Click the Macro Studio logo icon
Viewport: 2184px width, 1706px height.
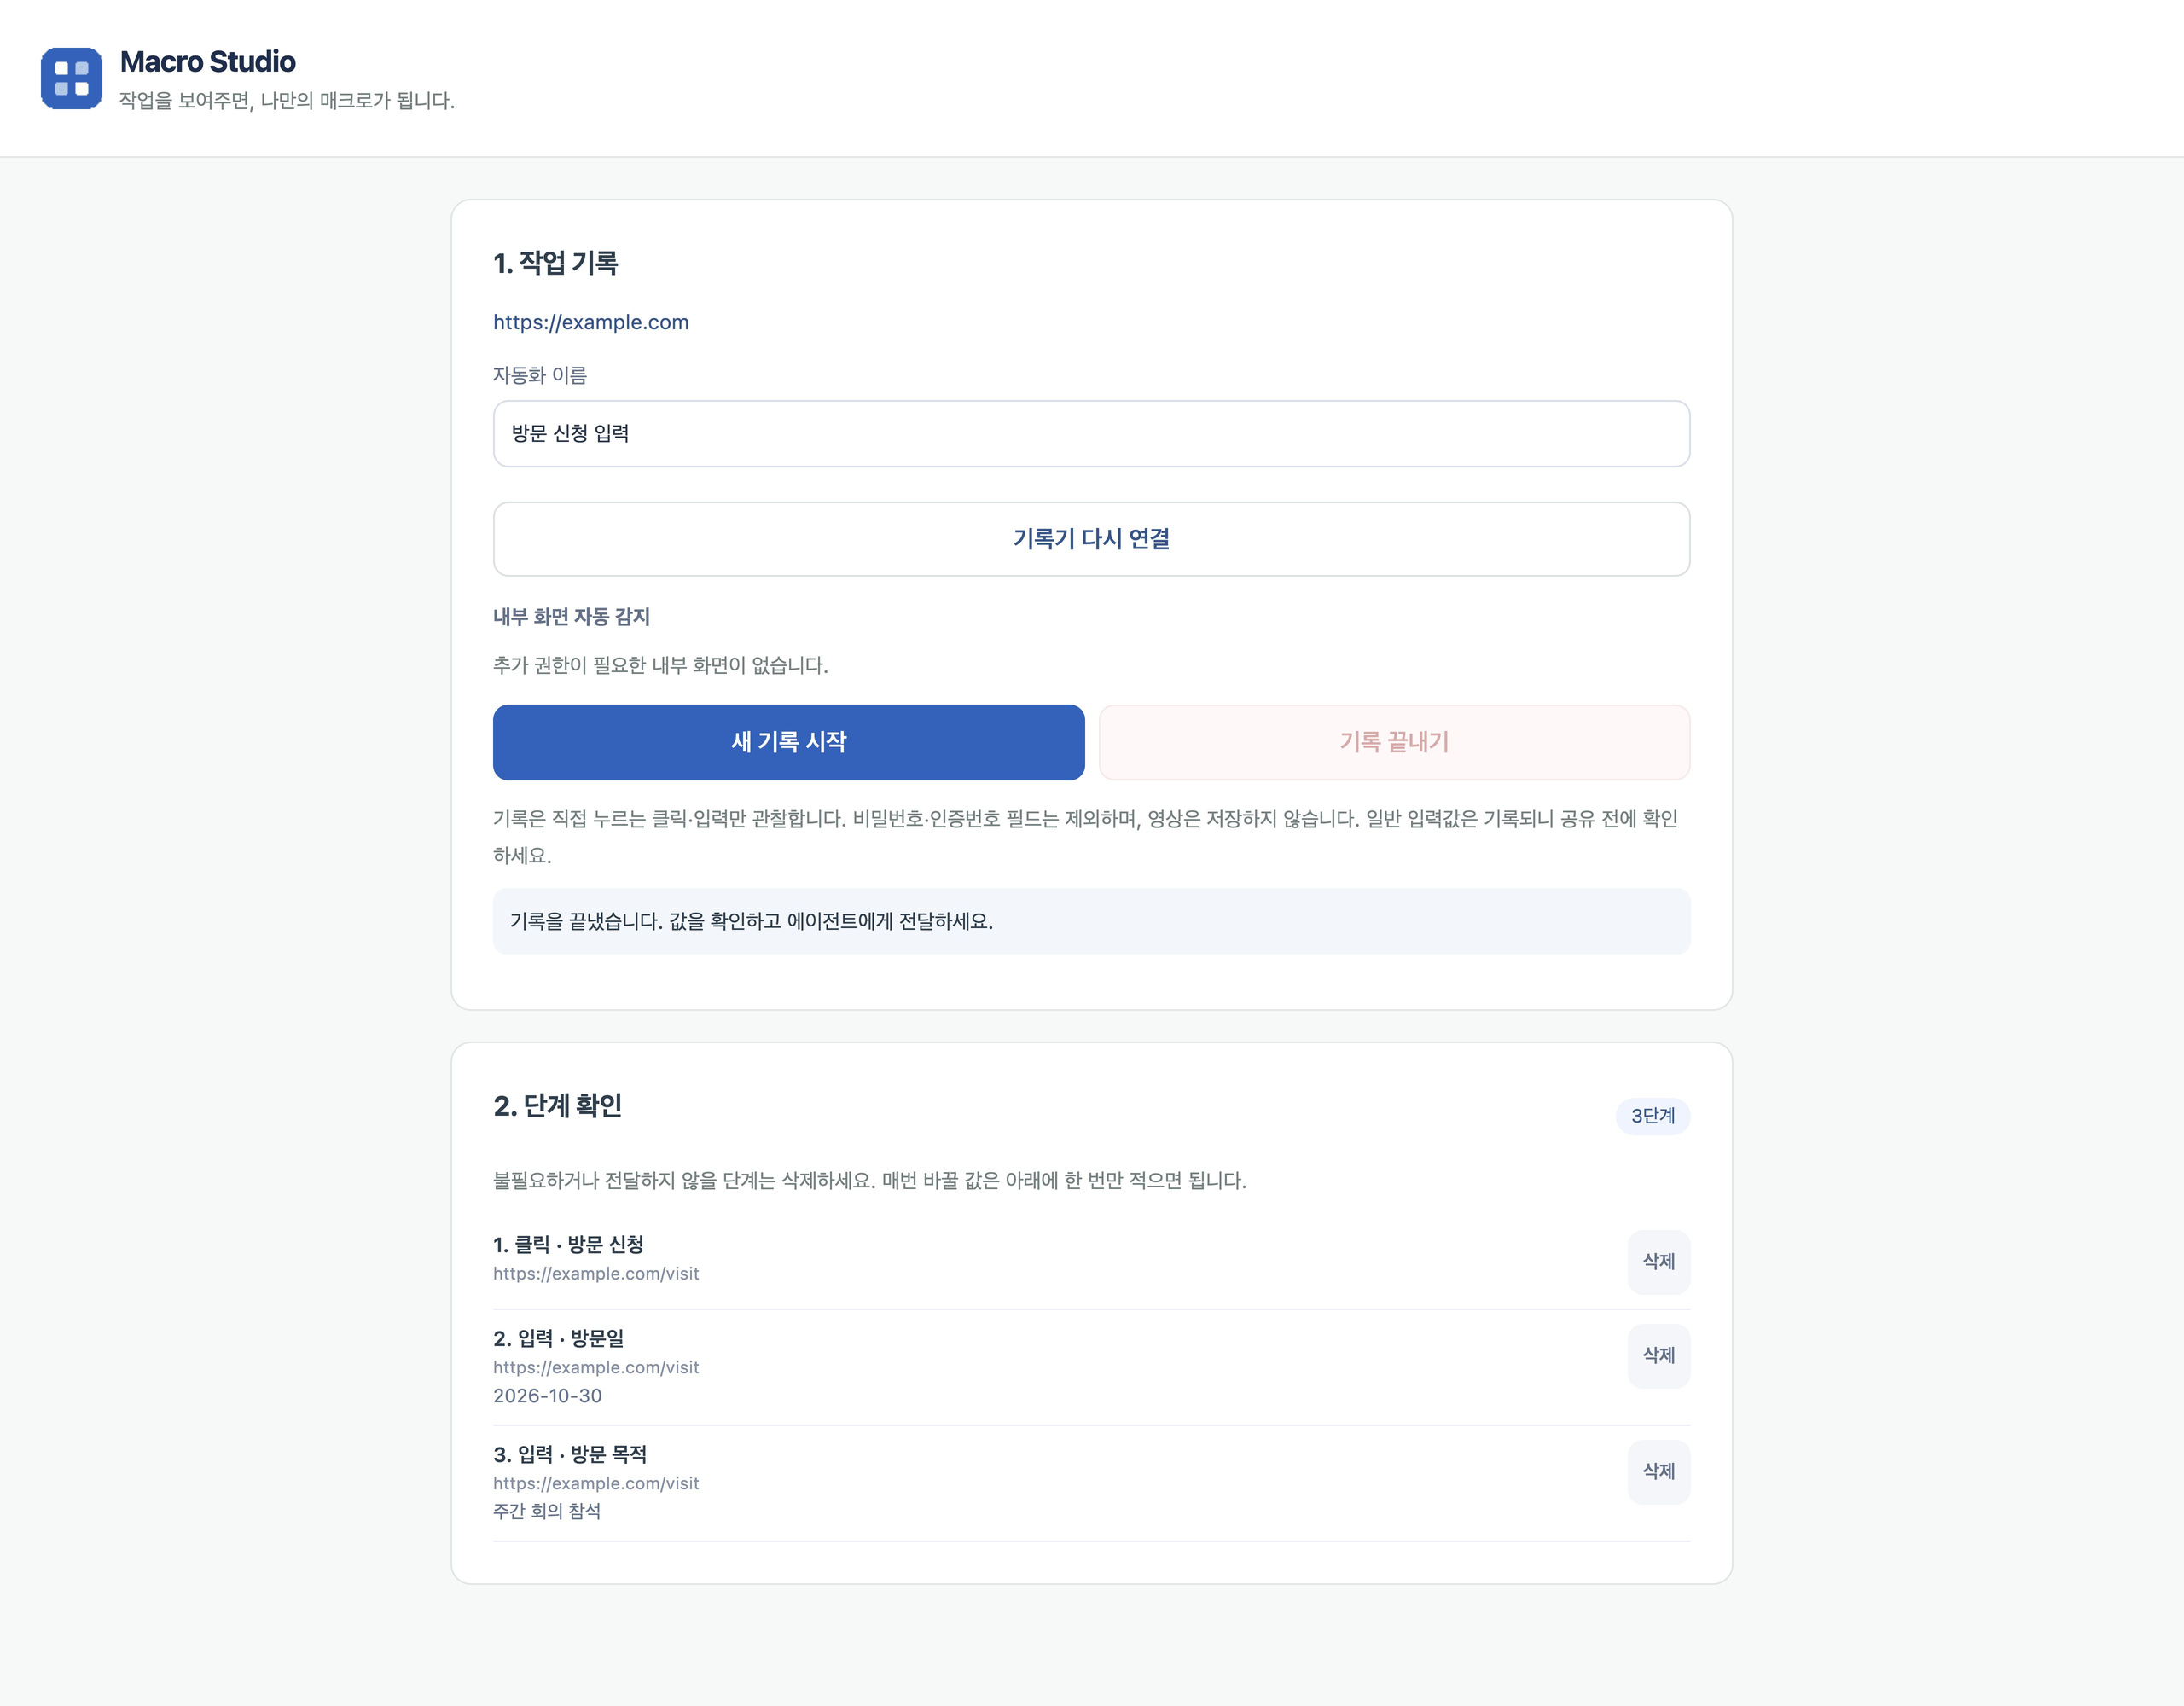(71, 78)
